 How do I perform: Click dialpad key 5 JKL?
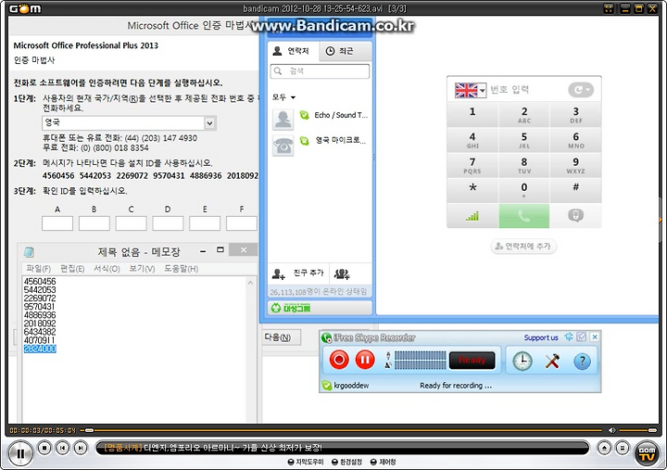pyautogui.click(x=524, y=140)
